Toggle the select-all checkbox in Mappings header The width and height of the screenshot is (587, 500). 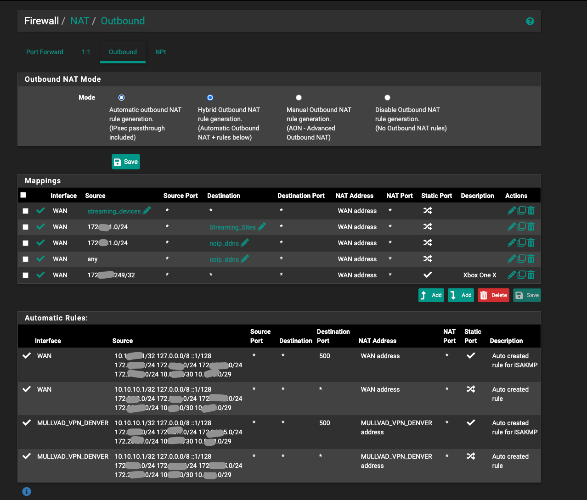[x=23, y=195]
